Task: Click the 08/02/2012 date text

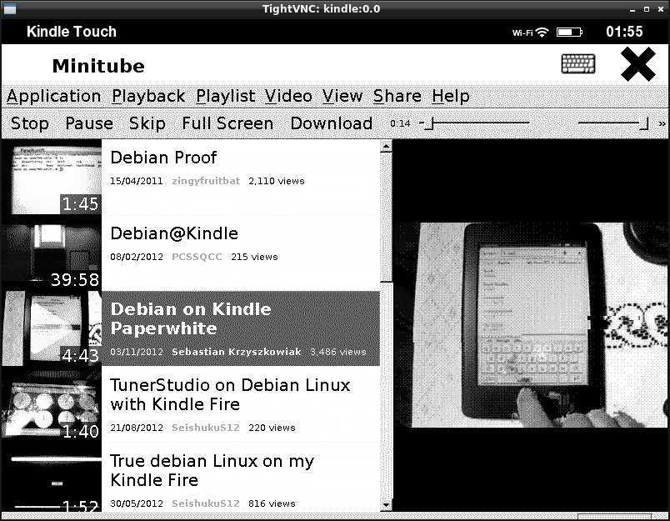Action: pos(137,257)
